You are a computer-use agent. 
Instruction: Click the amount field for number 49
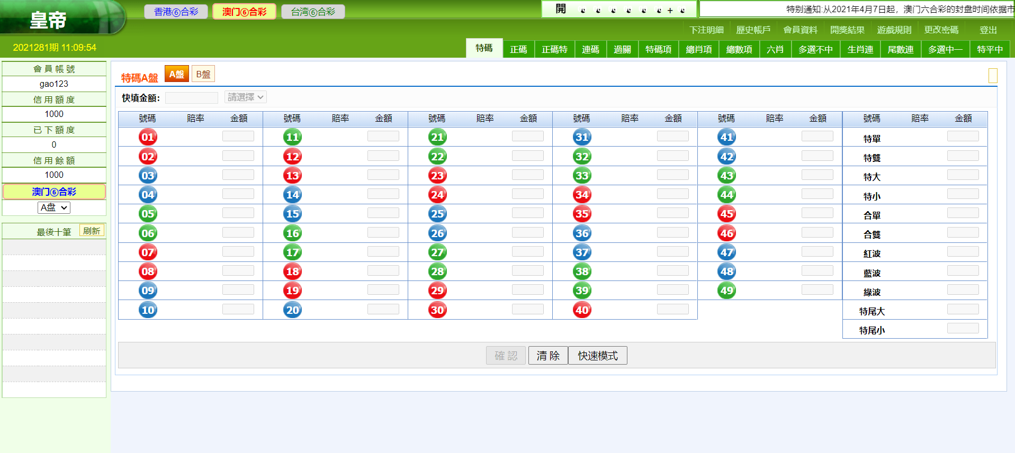818,289
